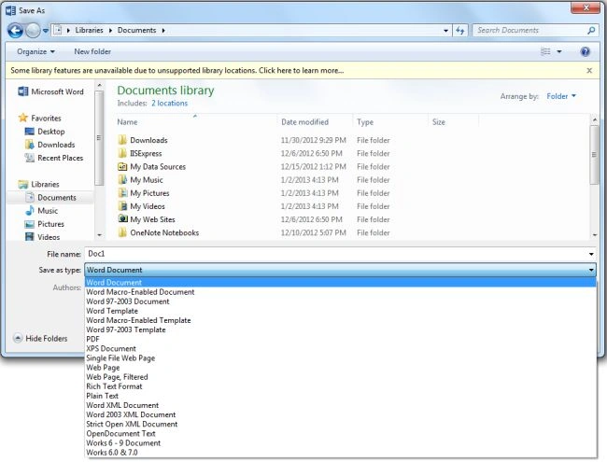Click the Videos library film icon
This screenshot has height=462, width=607.
point(30,237)
